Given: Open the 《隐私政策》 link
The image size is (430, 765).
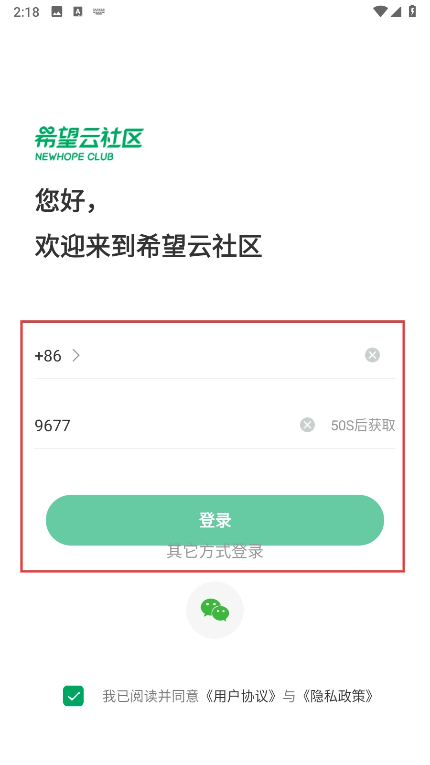Looking at the screenshot, I should [x=338, y=696].
